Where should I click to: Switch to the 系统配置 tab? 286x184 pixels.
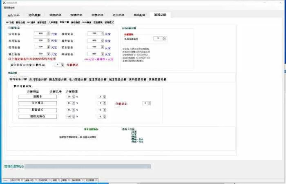[139, 15]
